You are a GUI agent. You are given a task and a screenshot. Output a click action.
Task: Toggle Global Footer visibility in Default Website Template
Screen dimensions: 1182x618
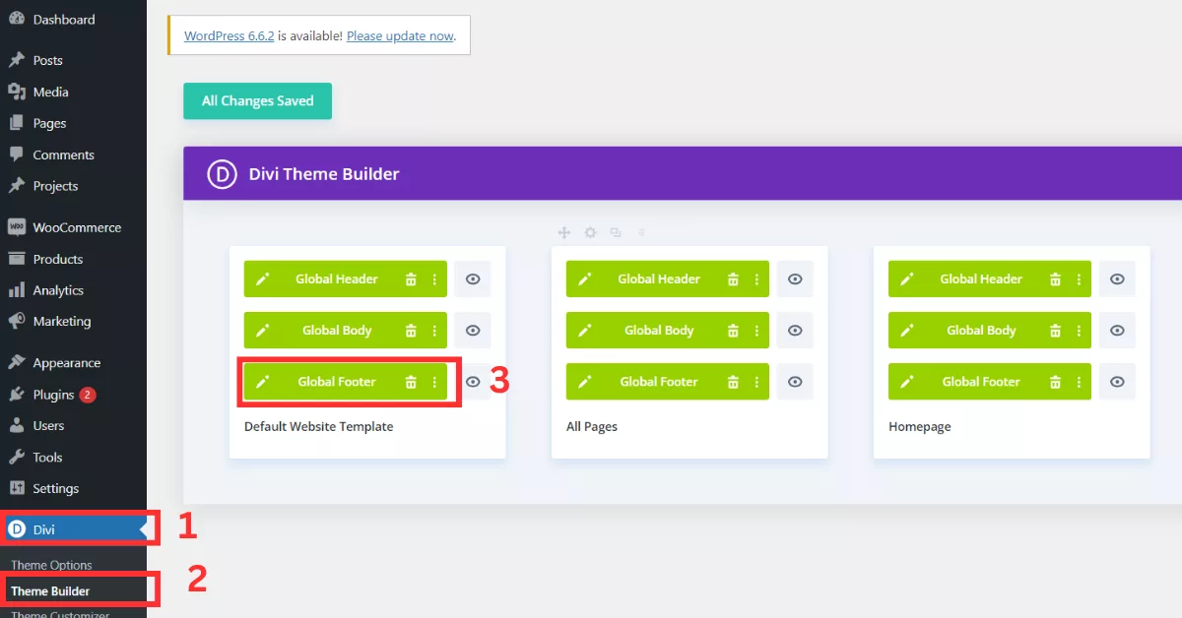pos(473,382)
